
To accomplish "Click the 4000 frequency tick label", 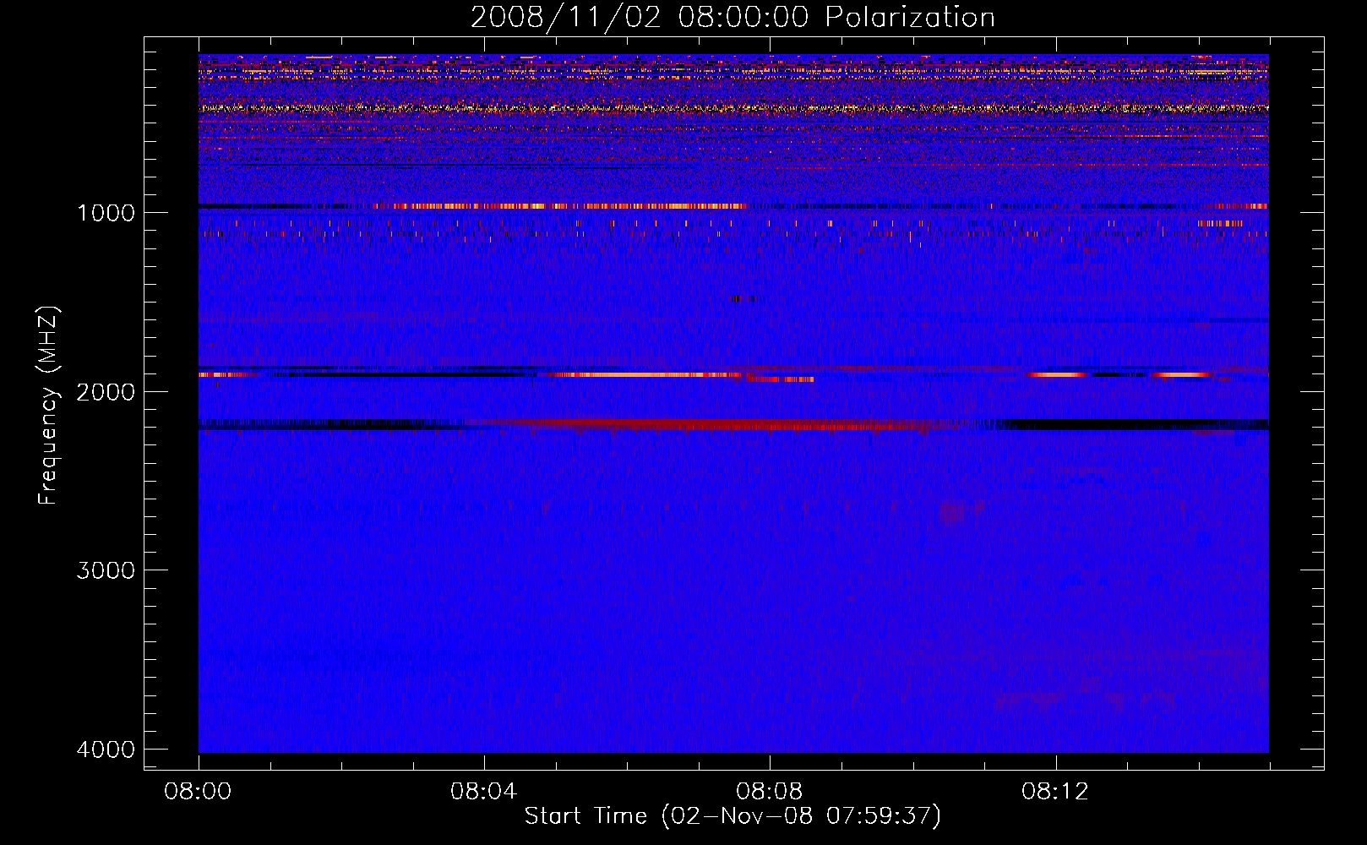I will (x=106, y=750).
